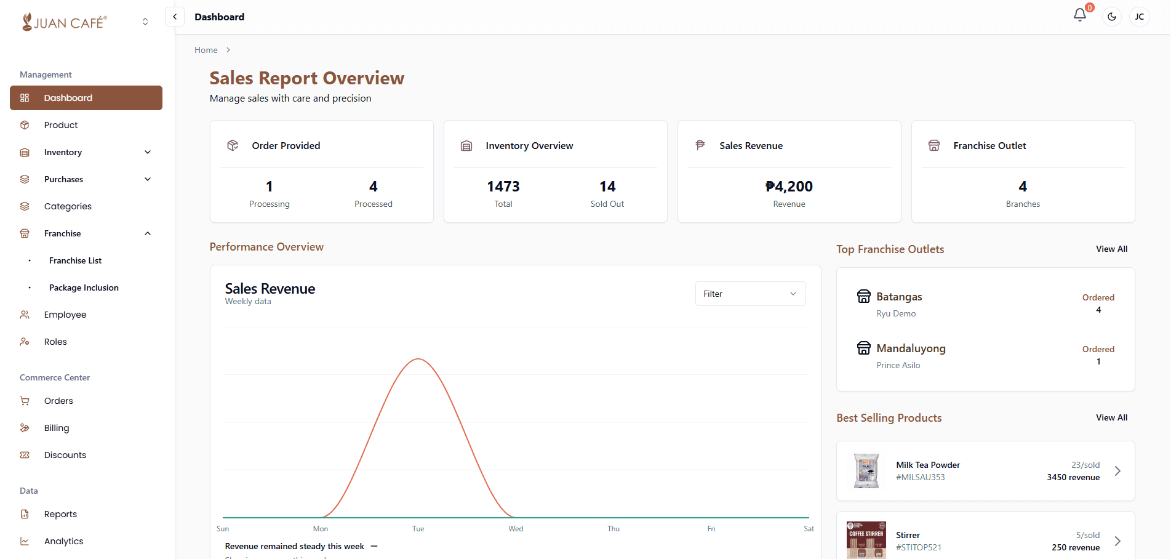Toggle dark mode with the moon icon
This screenshot has width=1171, height=559.
[1112, 17]
